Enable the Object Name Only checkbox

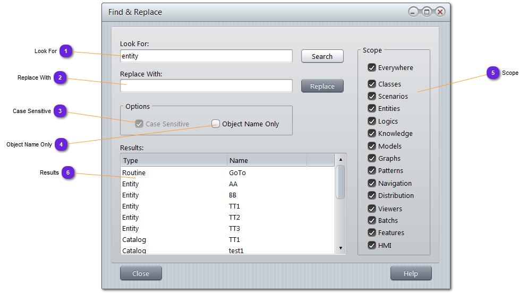coord(216,124)
